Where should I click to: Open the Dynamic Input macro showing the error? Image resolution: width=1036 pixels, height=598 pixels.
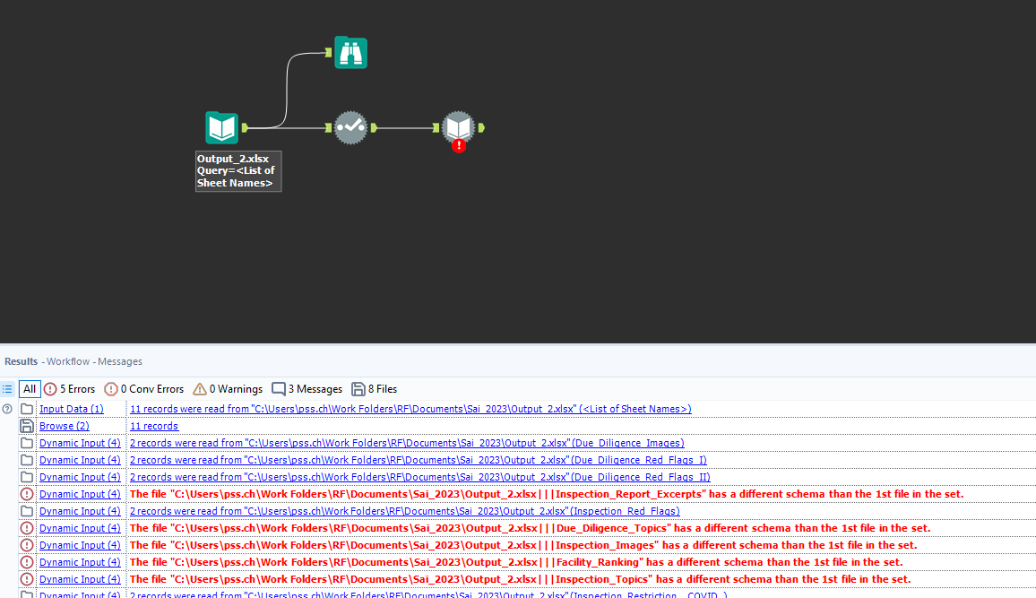pos(458,126)
